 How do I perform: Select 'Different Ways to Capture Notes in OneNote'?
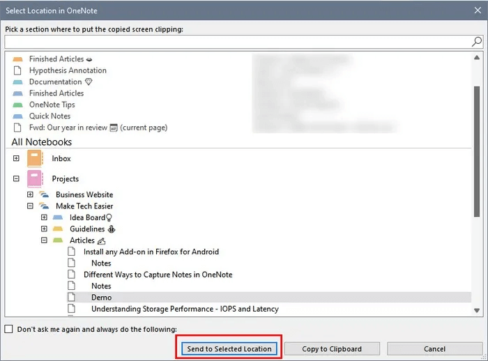pos(158,275)
